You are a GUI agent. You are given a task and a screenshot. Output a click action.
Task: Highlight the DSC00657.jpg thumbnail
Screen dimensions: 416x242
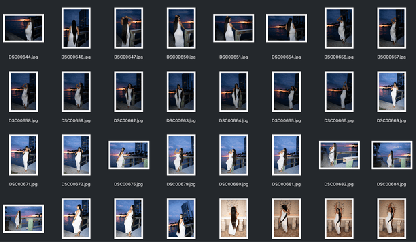coord(392,28)
